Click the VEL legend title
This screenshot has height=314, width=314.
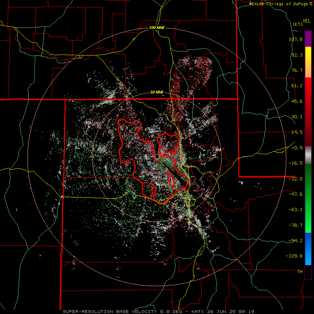(306, 21)
